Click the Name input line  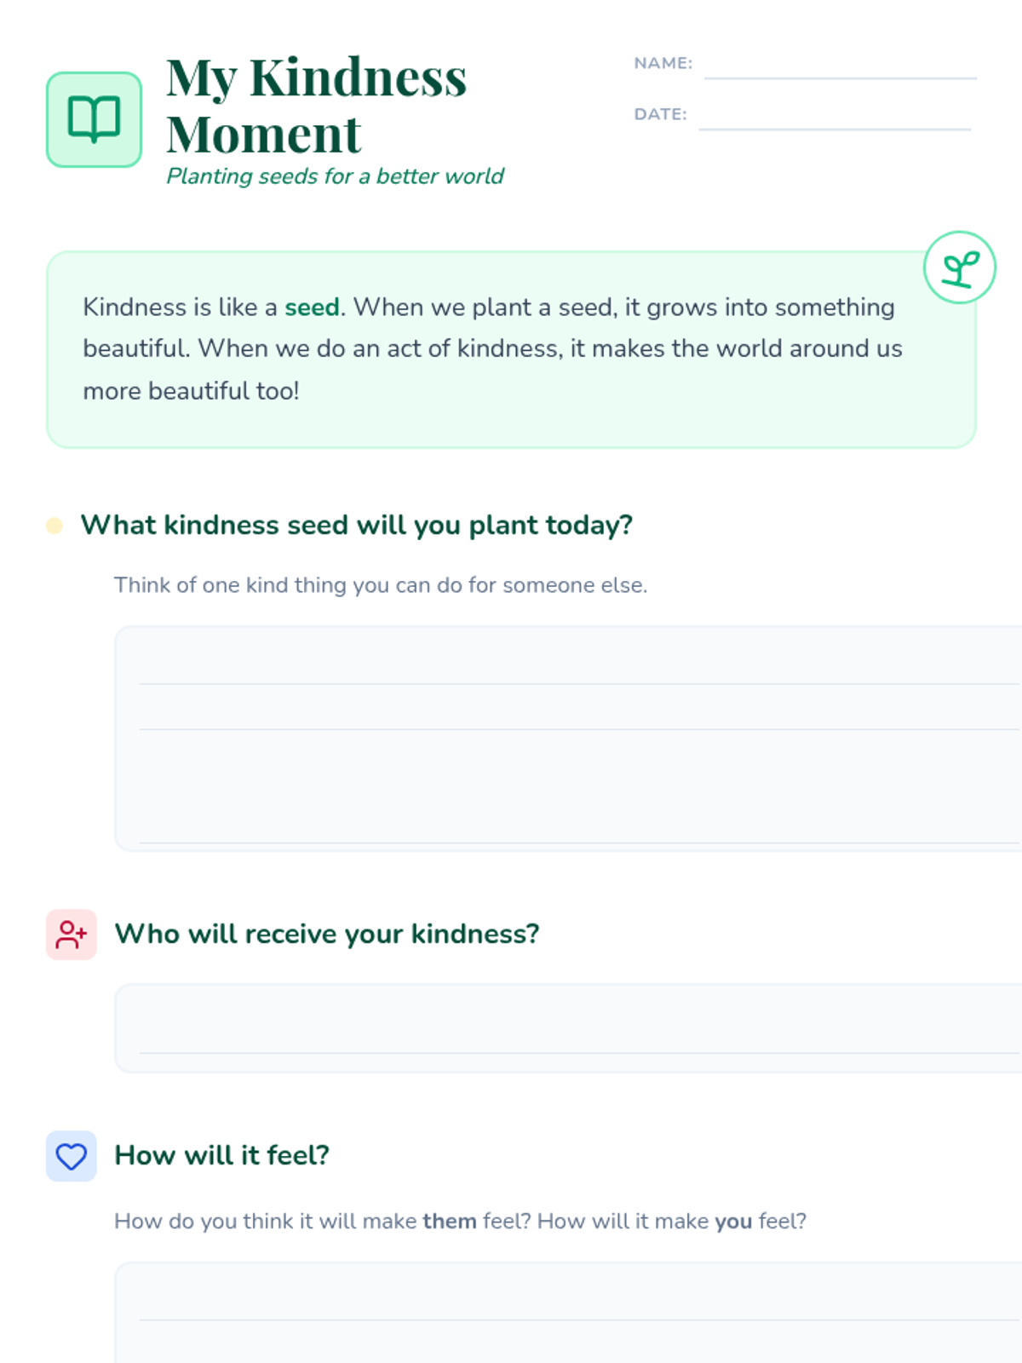click(x=840, y=66)
